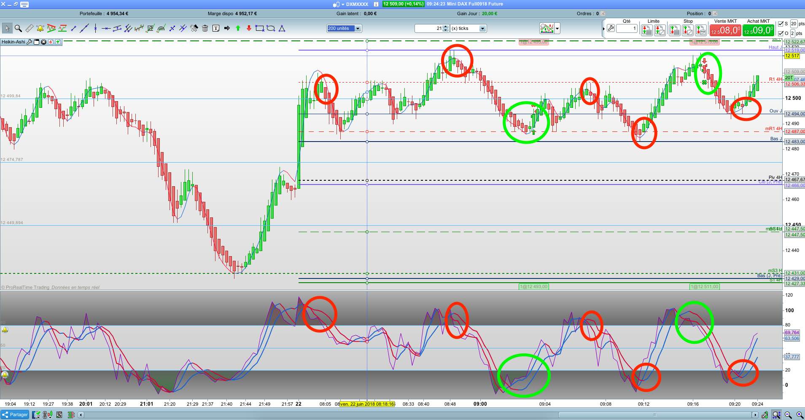Click the Achat MKT buy button
The height and width of the screenshot is (420, 805).
[758, 30]
